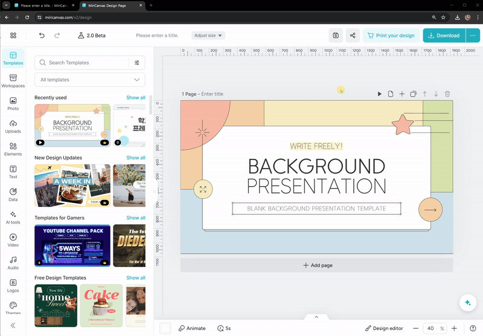Viewport: 483px width, 336px height.
Task: Collapse the left sidebar panel
Action: 13,325
